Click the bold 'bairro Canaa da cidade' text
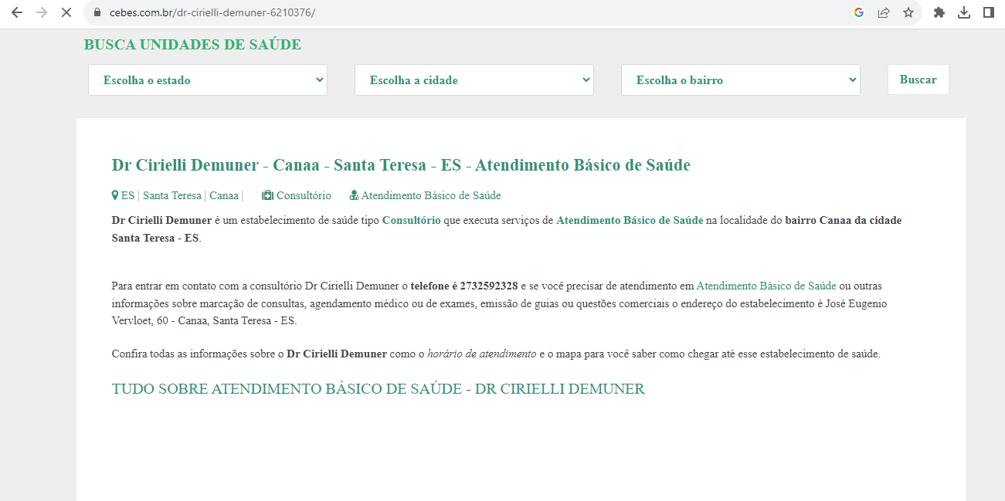 [x=844, y=220]
